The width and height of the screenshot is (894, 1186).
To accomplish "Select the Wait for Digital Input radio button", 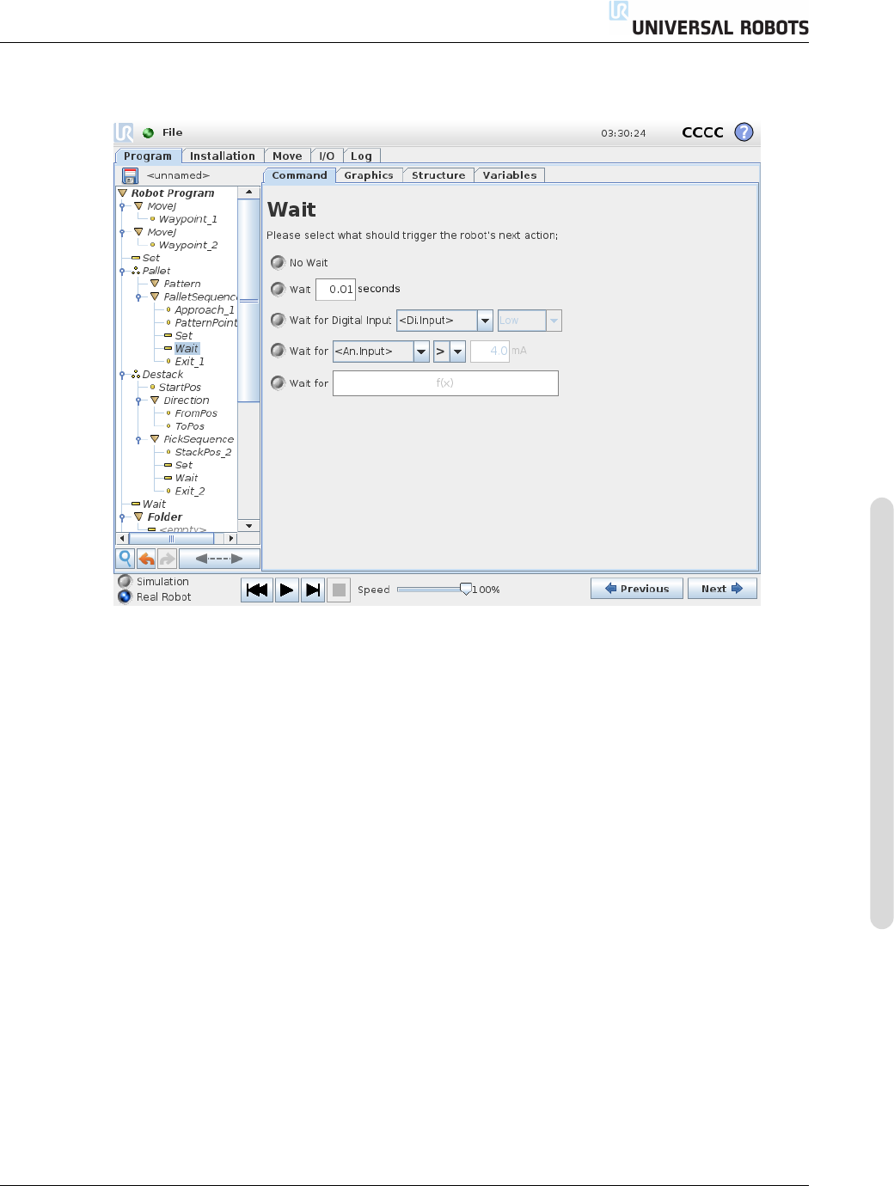I will (x=278, y=320).
